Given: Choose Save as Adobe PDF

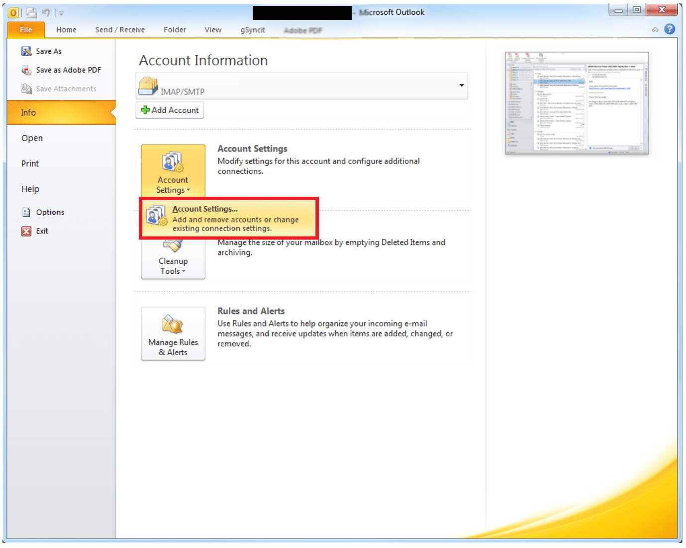Looking at the screenshot, I should coord(61,70).
